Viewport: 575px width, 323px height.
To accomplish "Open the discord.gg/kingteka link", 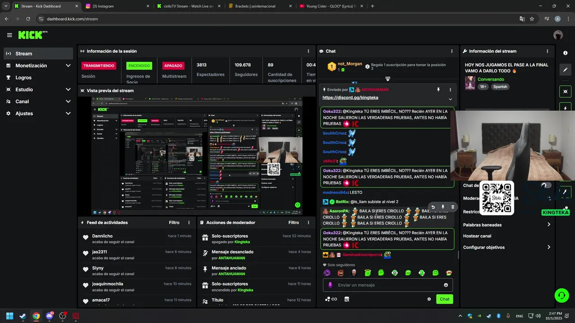I will tap(350, 97).
